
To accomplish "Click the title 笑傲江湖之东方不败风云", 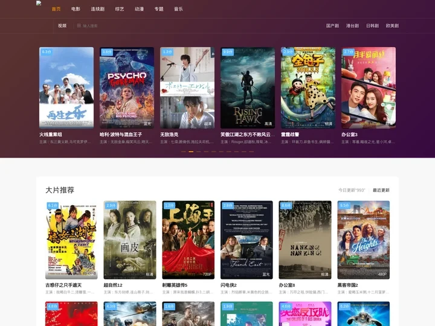I will click(248, 135).
